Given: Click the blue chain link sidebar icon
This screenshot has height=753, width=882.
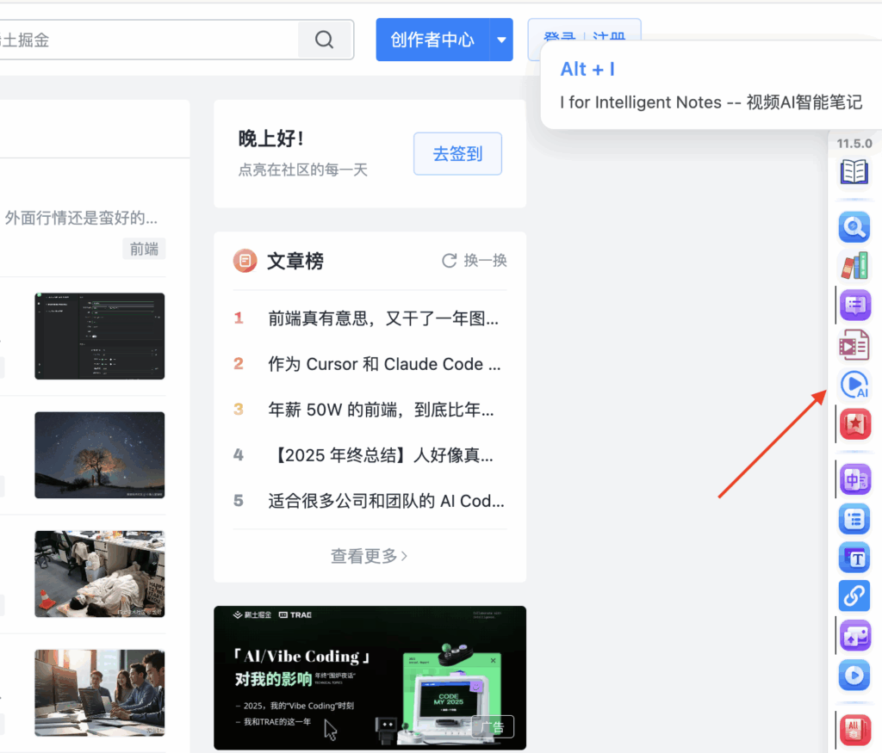Looking at the screenshot, I should 854,596.
